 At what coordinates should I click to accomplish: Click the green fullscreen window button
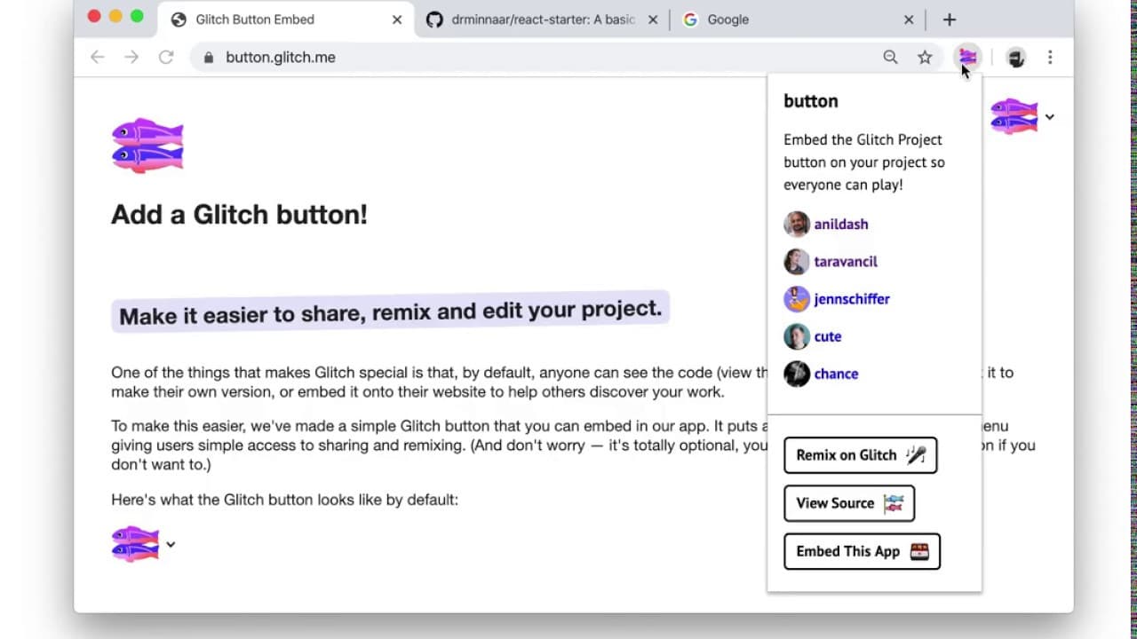pos(137,16)
